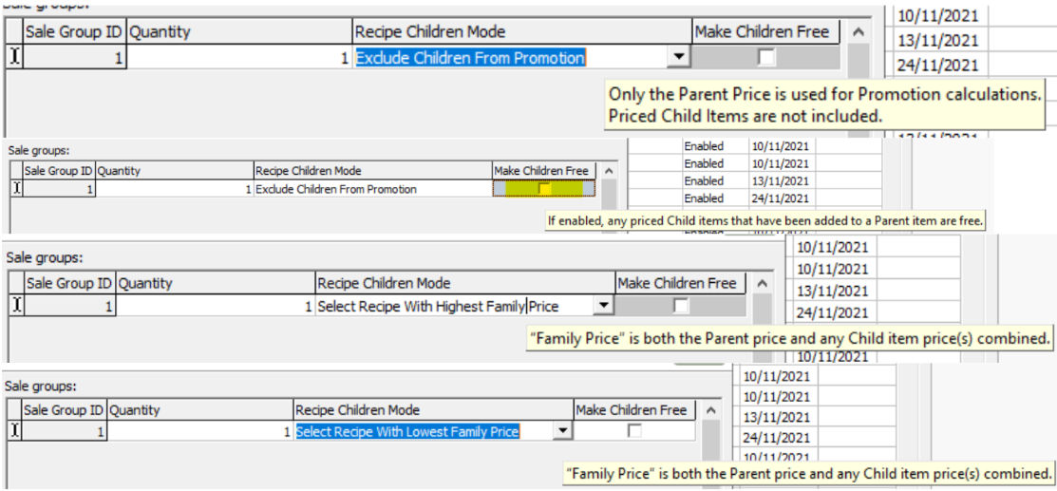Tick Make Children Free in the Highest Family Price row
Image resolution: width=1057 pixels, height=491 pixels.
[x=680, y=306]
